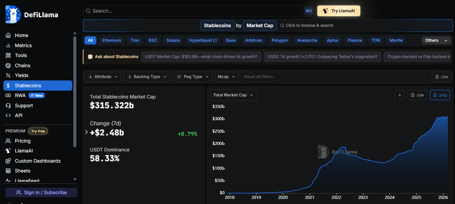Open the Total Market Cap chart dropdown
Image resolution: width=455 pixels, height=204 pixels.
[233, 95]
